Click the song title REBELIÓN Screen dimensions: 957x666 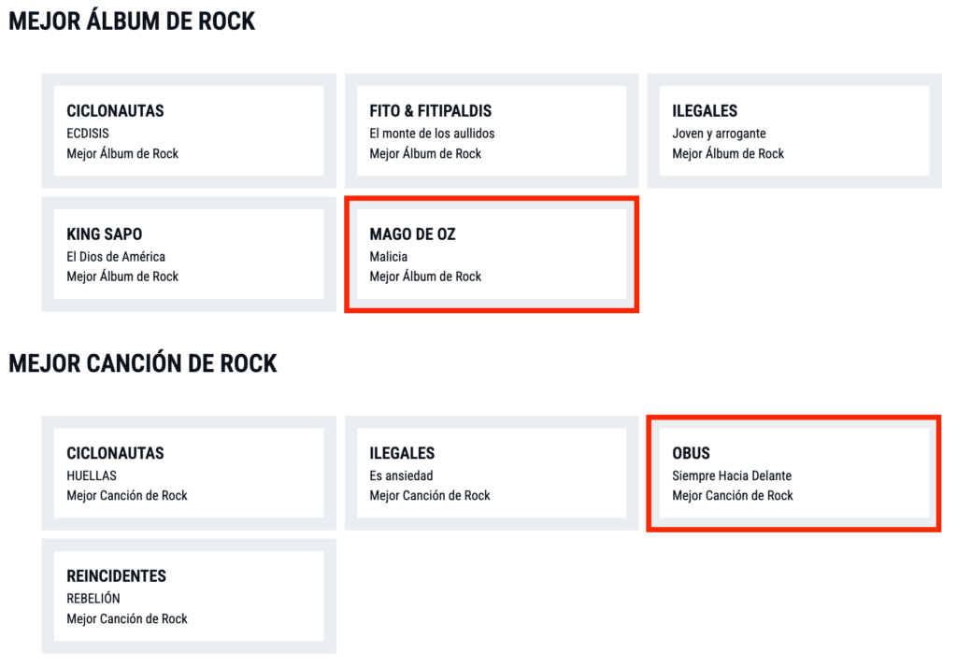pos(93,598)
